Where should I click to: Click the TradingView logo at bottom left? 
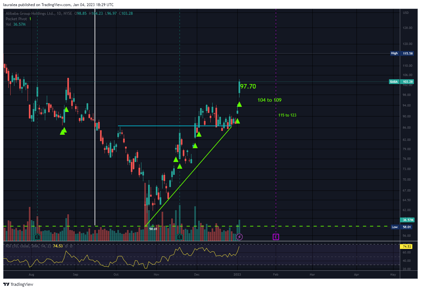[18, 284]
